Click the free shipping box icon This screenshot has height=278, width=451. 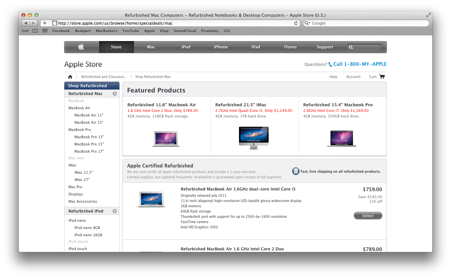click(x=296, y=171)
